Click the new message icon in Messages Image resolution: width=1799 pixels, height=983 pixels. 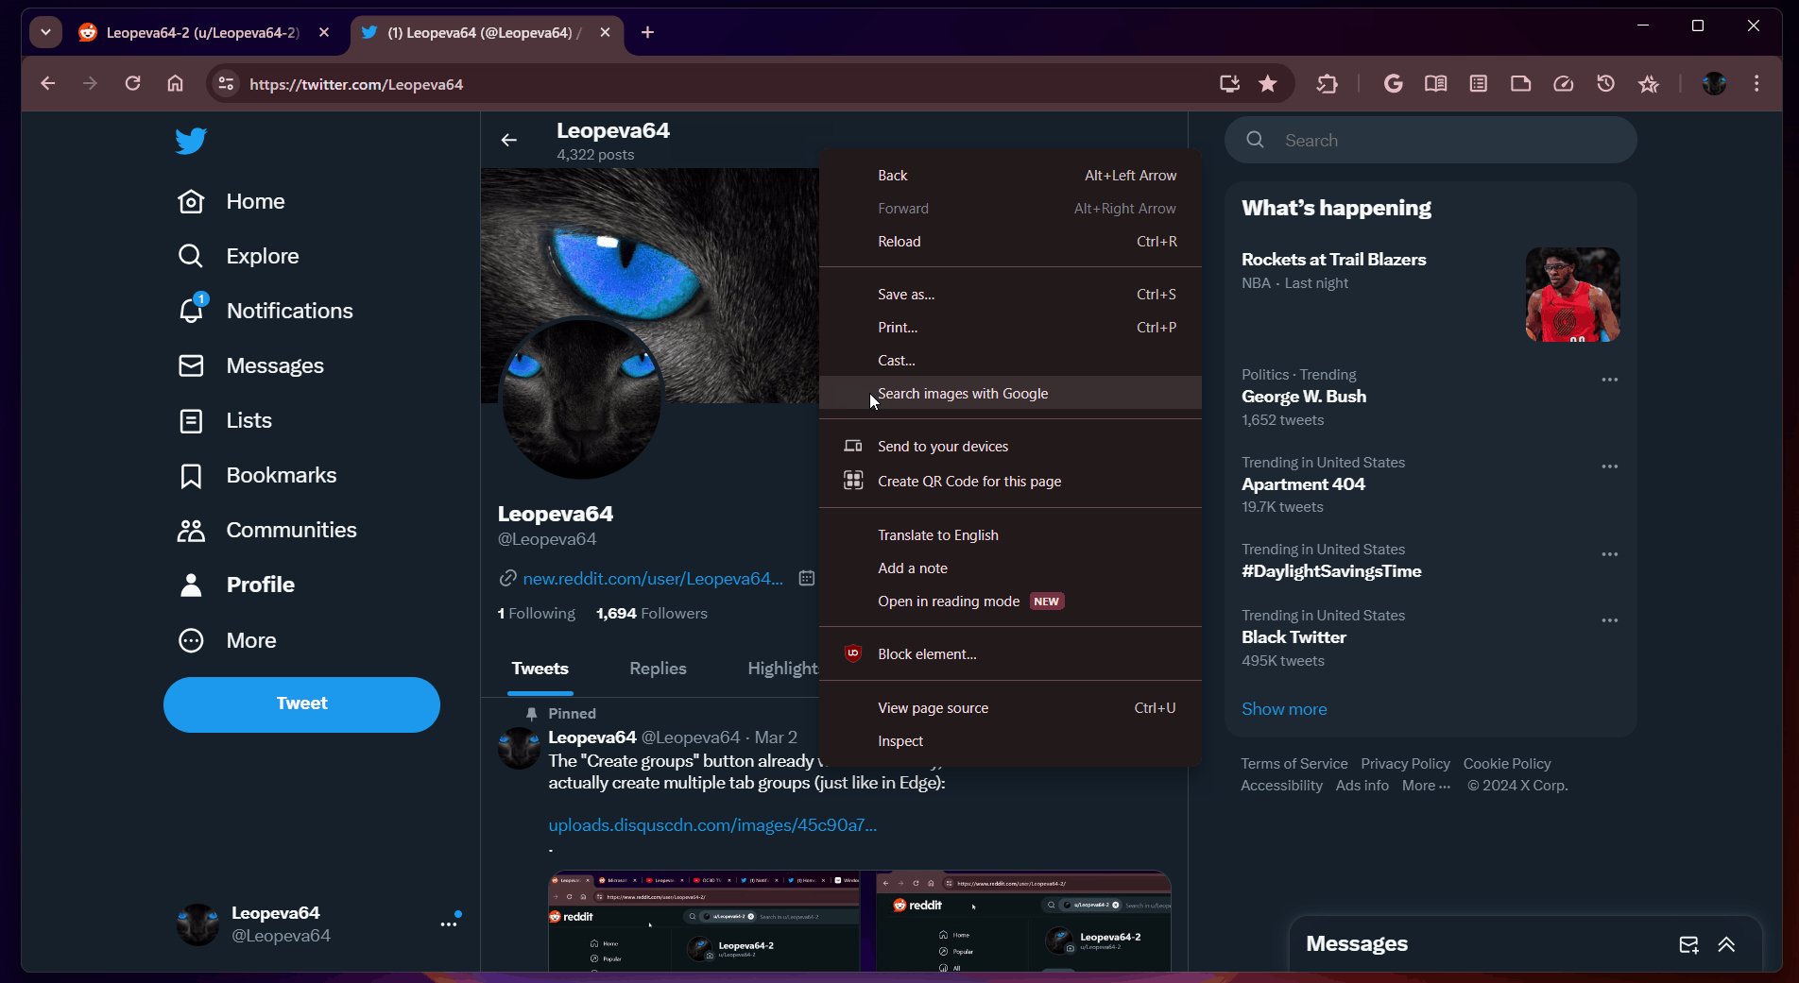(x=1688, y=944)
